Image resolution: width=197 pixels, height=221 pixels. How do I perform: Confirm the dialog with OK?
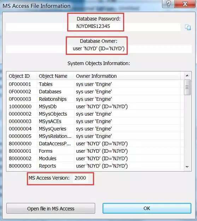pos(147,208)
